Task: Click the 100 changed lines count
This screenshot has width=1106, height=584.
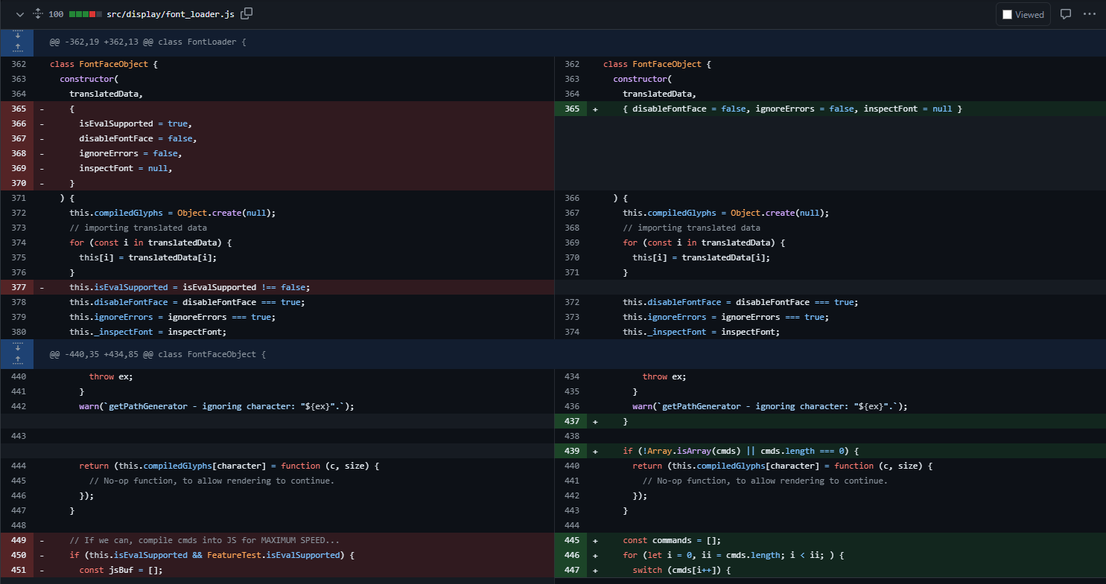Action: [56, 14]
